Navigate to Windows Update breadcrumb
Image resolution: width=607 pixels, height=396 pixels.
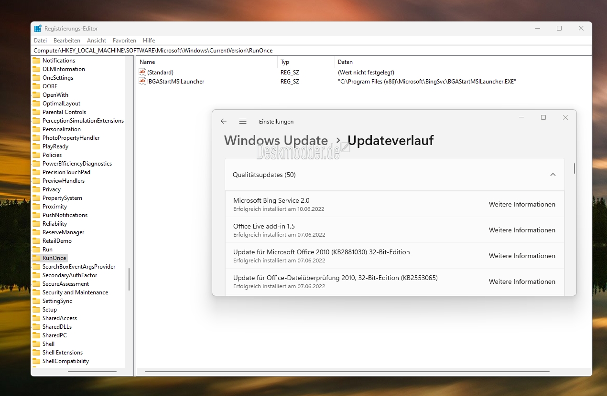pos(276,140)
